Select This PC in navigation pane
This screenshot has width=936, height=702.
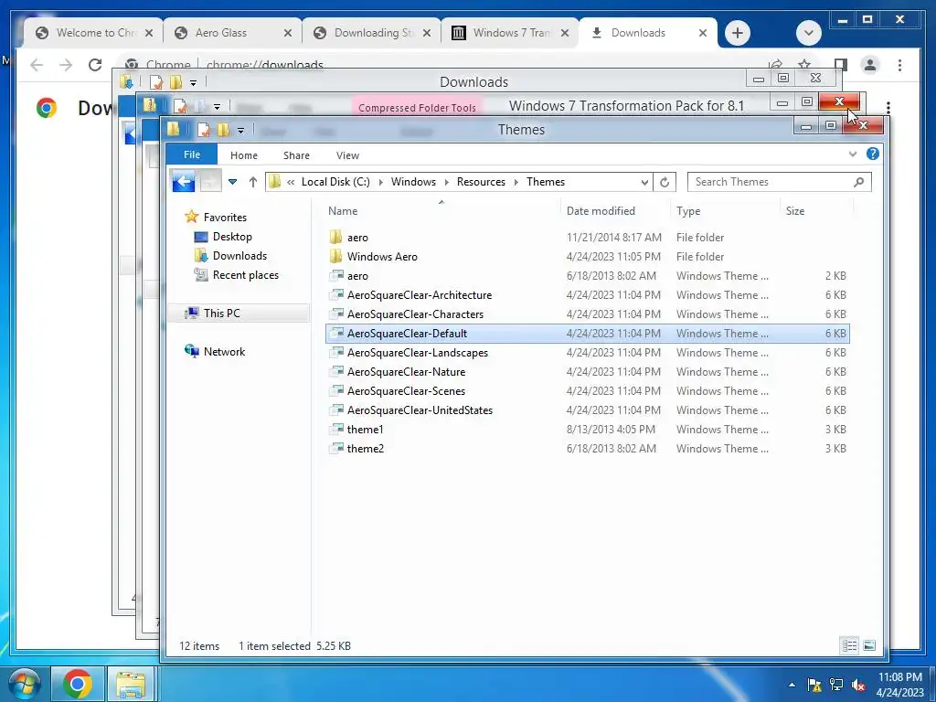221,313
